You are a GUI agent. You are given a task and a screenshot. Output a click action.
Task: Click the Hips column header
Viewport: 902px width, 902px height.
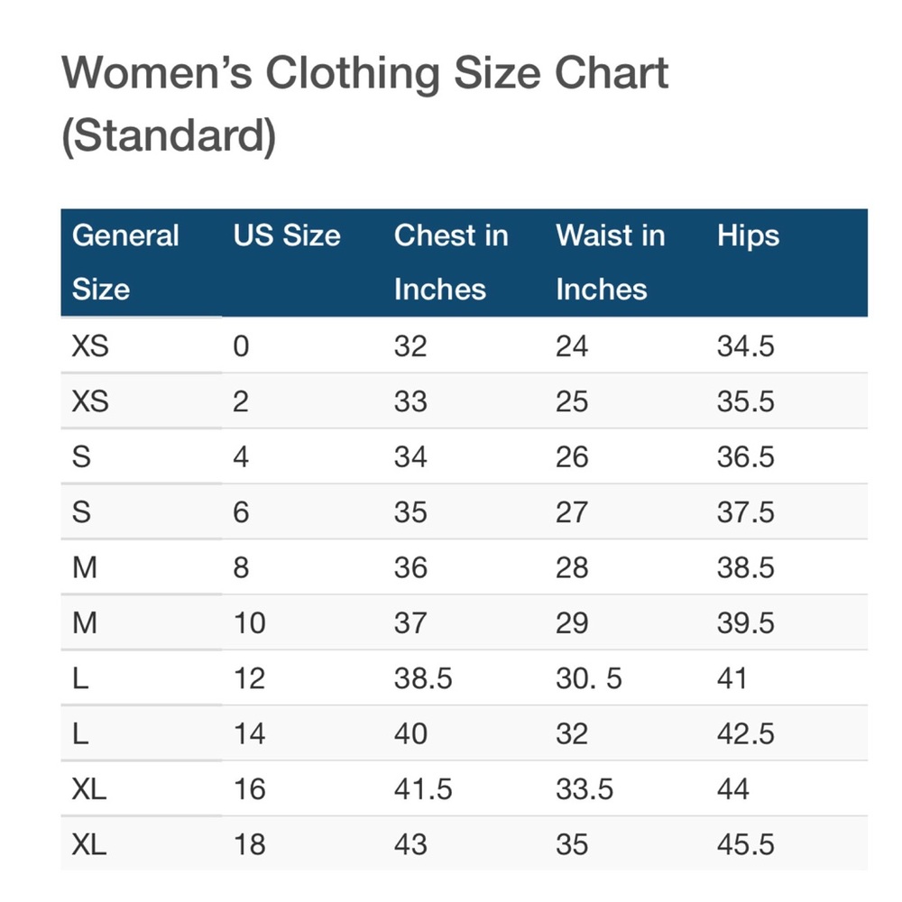tap(748, 236)
